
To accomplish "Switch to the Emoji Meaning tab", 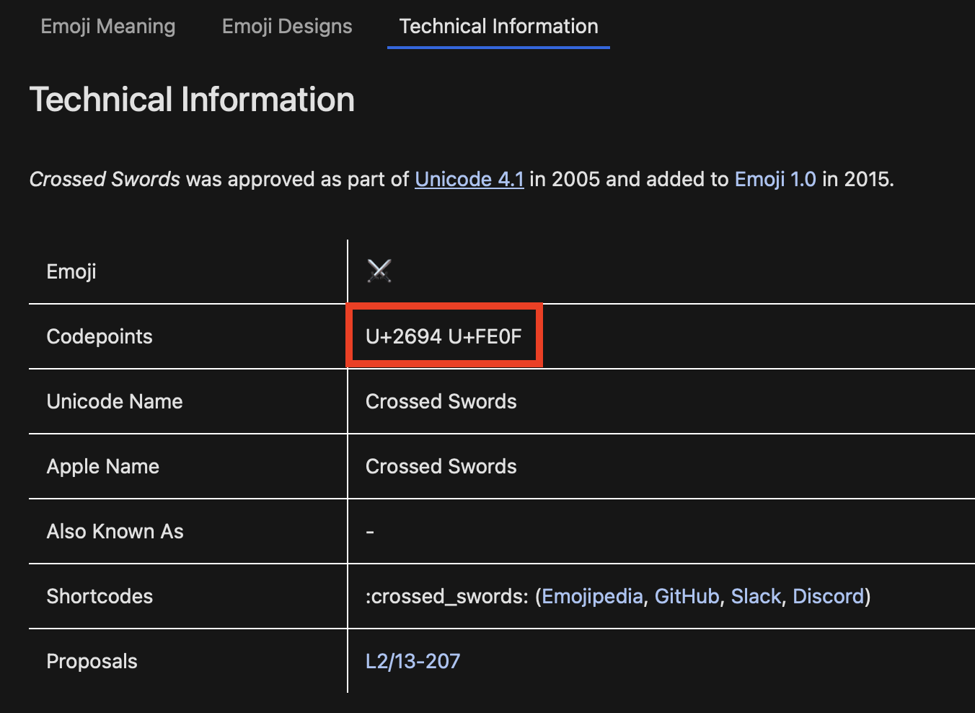I will (x=108, y=27).
